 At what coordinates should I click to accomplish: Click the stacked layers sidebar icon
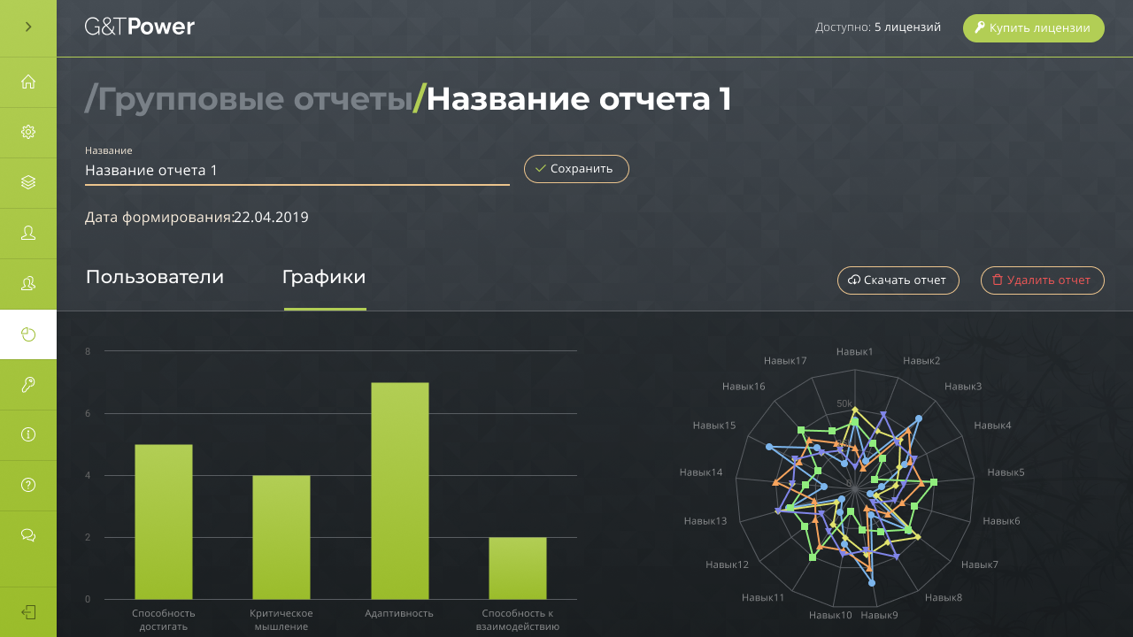coord(28,182)
